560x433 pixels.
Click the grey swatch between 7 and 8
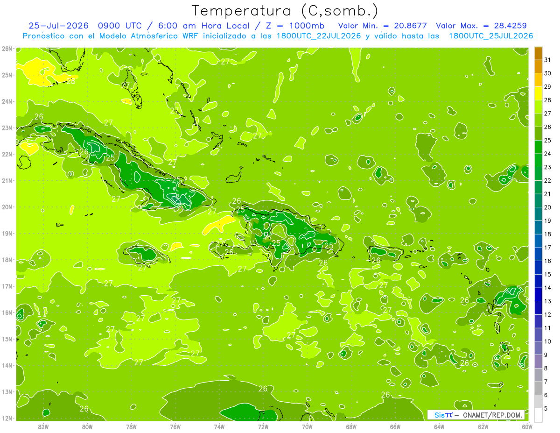(x=538, y=375)
